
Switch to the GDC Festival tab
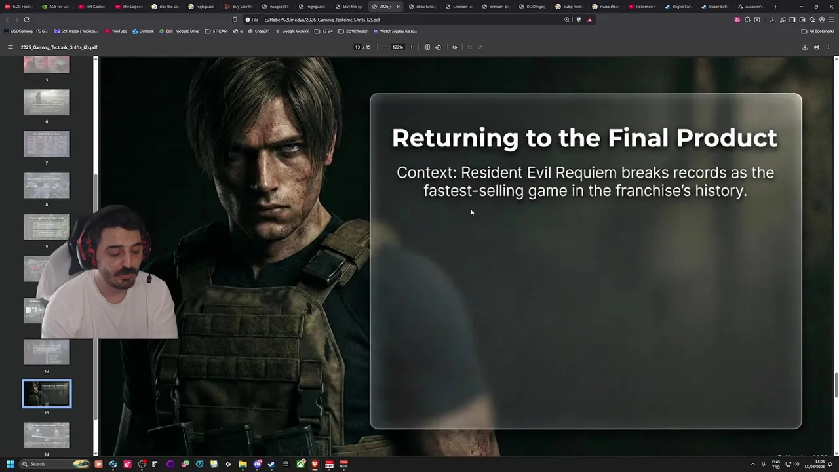[x=19, y=7]
